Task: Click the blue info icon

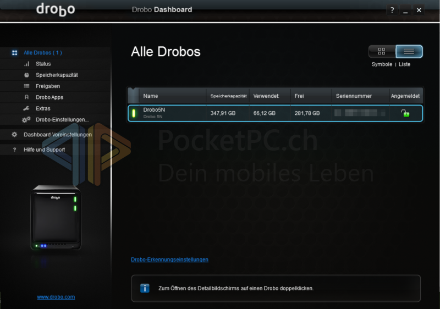Action: tap(145, 288)
